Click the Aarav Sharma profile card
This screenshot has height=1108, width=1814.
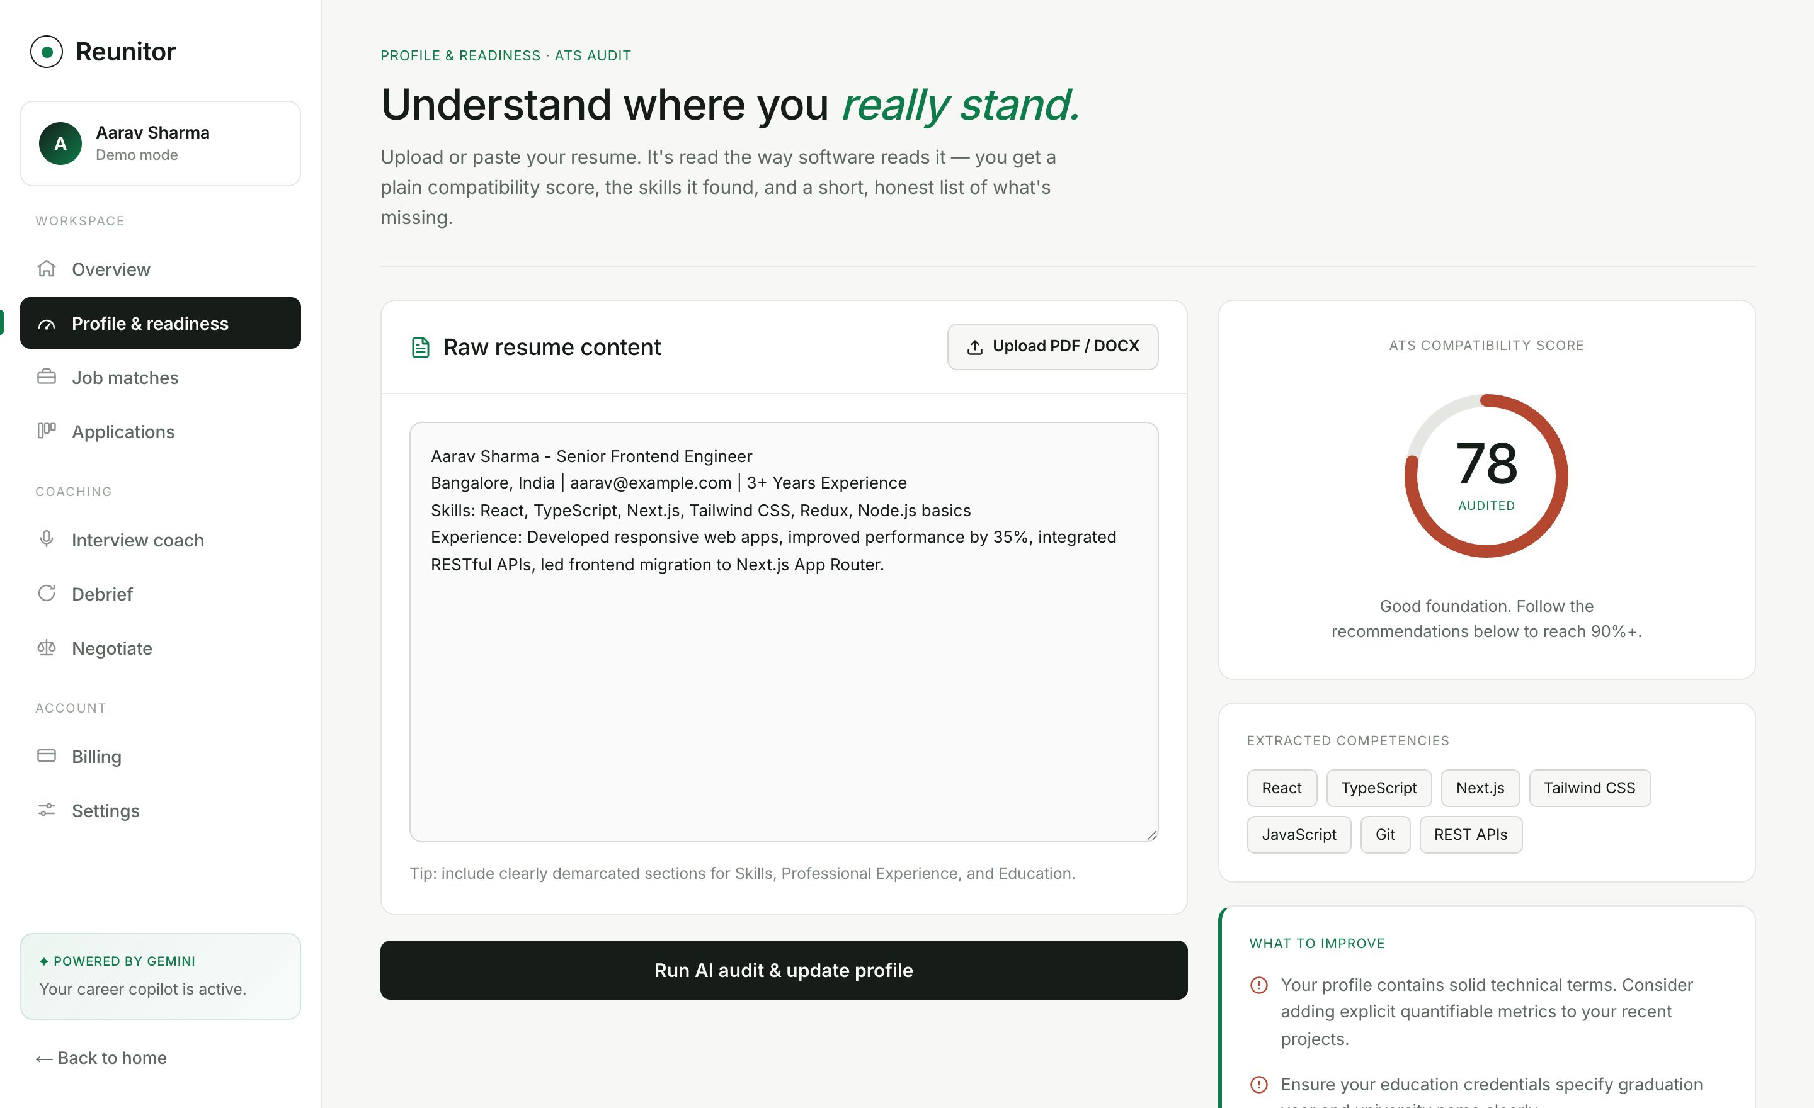(161, 144)
